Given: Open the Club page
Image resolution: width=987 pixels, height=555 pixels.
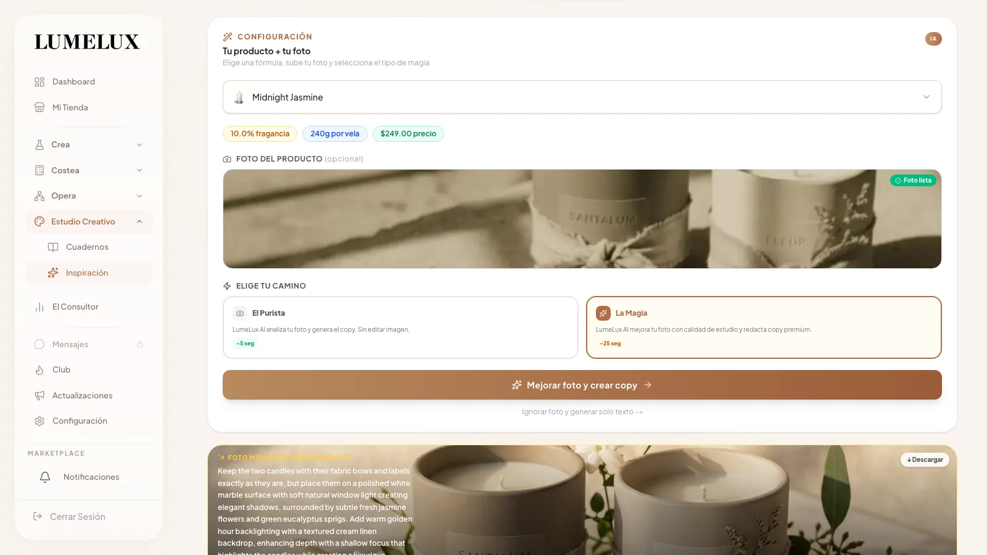Looking at the screenshot, I should click(61, 370).
